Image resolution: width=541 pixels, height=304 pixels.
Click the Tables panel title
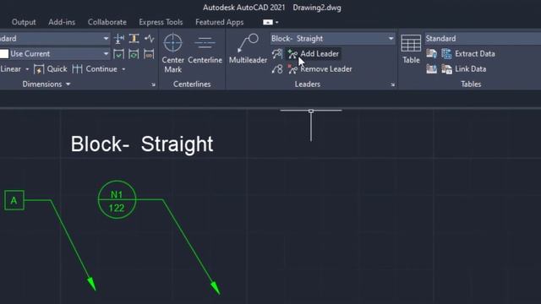[471, 84]
